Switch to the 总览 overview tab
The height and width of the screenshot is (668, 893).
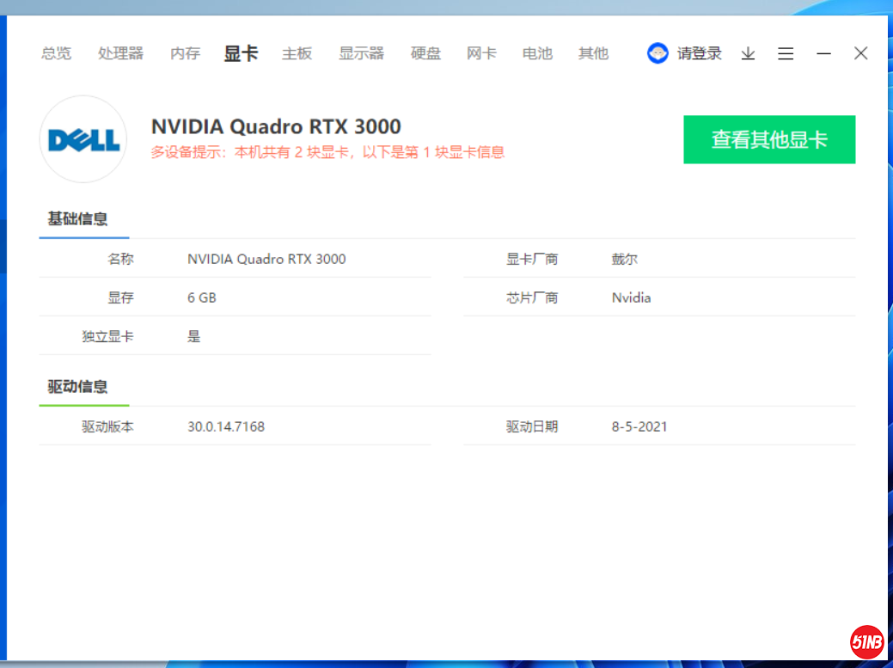click(x=57, y=53)
